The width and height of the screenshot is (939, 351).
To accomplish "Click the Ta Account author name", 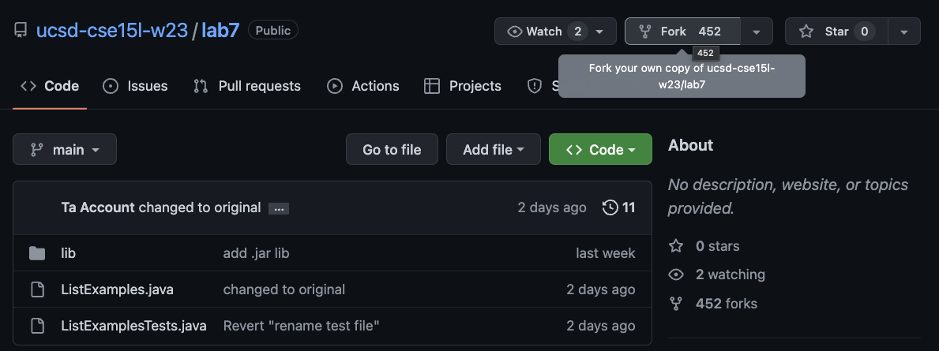I will pyautogui.click(x=98, y=207).
